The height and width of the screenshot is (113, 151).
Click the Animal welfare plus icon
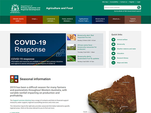coord(113,40)
